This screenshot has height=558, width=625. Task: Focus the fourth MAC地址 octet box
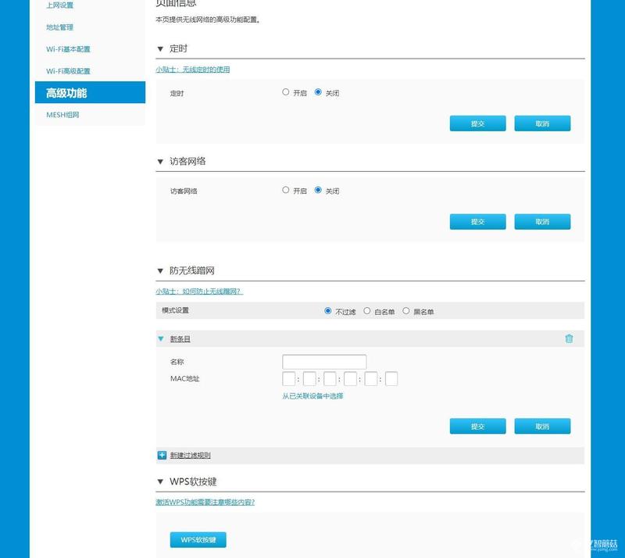pyautogui.click(x=350, y=378)
